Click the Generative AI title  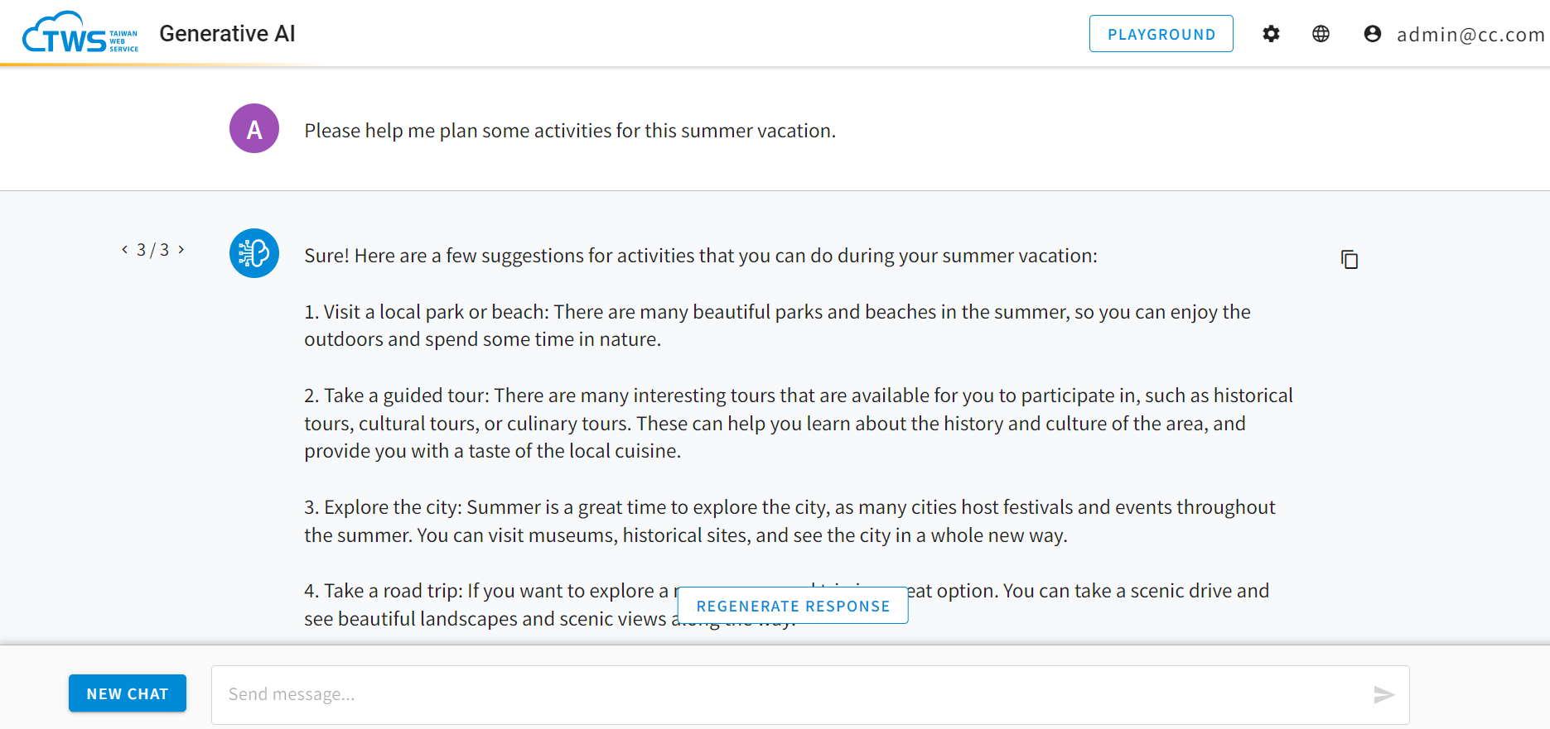tap(227, 33)
